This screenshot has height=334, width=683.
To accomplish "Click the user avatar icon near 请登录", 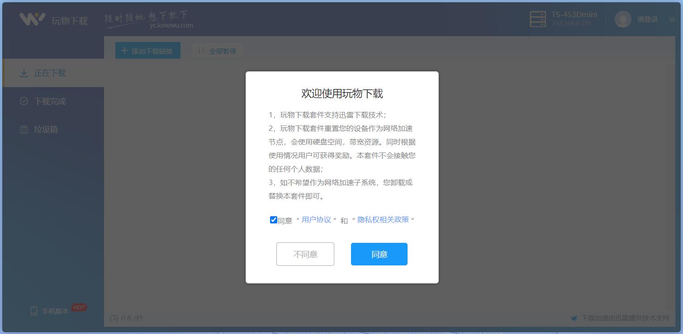I will (622, 19).
